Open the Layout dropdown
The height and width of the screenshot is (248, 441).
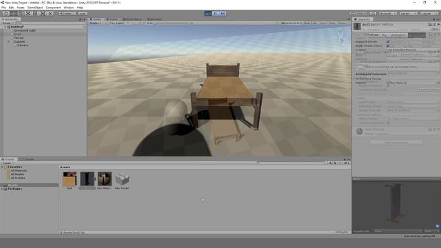click(429, 14)
